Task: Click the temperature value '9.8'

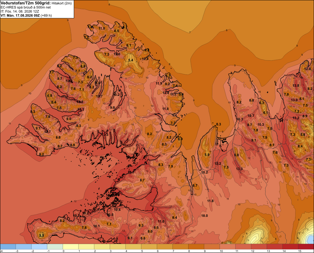Action: [x=112, y=107]
